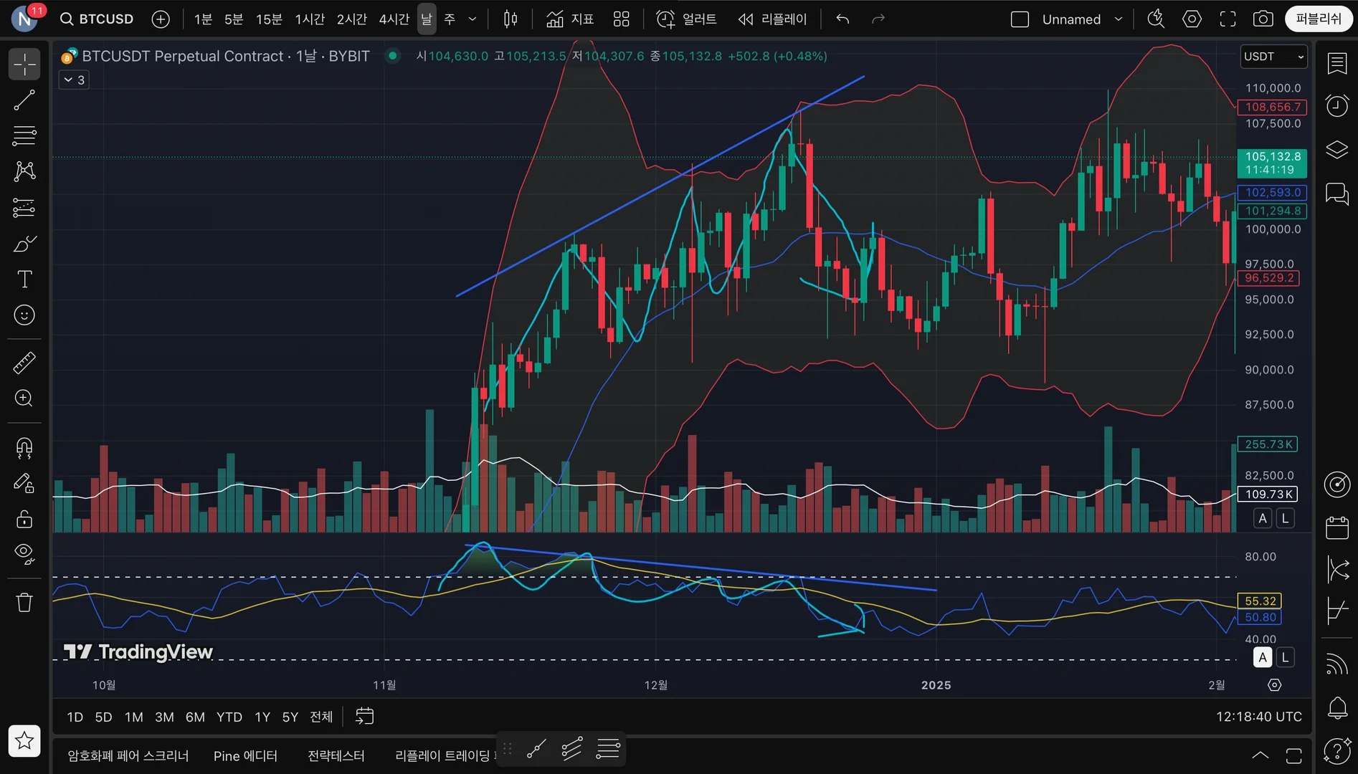Select the Fibonacci retracement tool
Viewport: 1358px width, 774px height.
tap(24, 135)
